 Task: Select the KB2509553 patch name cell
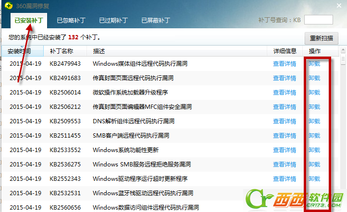coord(65,121)
